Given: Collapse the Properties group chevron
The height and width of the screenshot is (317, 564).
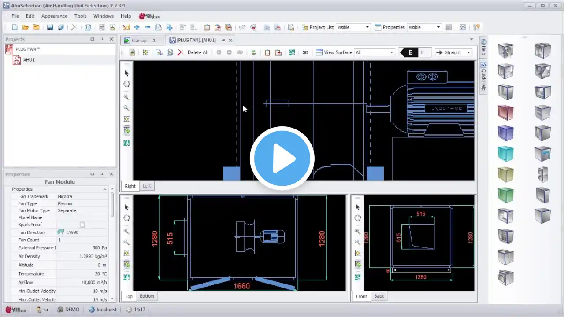Looking at the screenshot, I should (x=105, y=189).
